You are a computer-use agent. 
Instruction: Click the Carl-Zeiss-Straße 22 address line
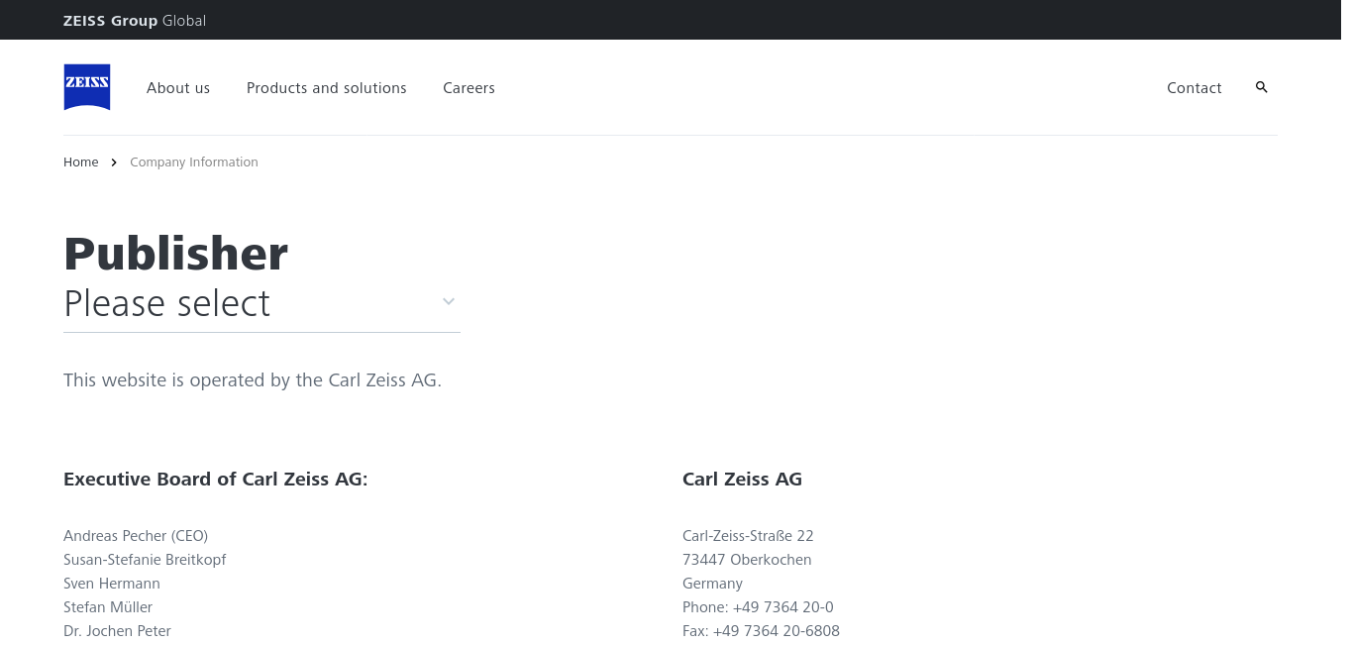tap(748, 536)
